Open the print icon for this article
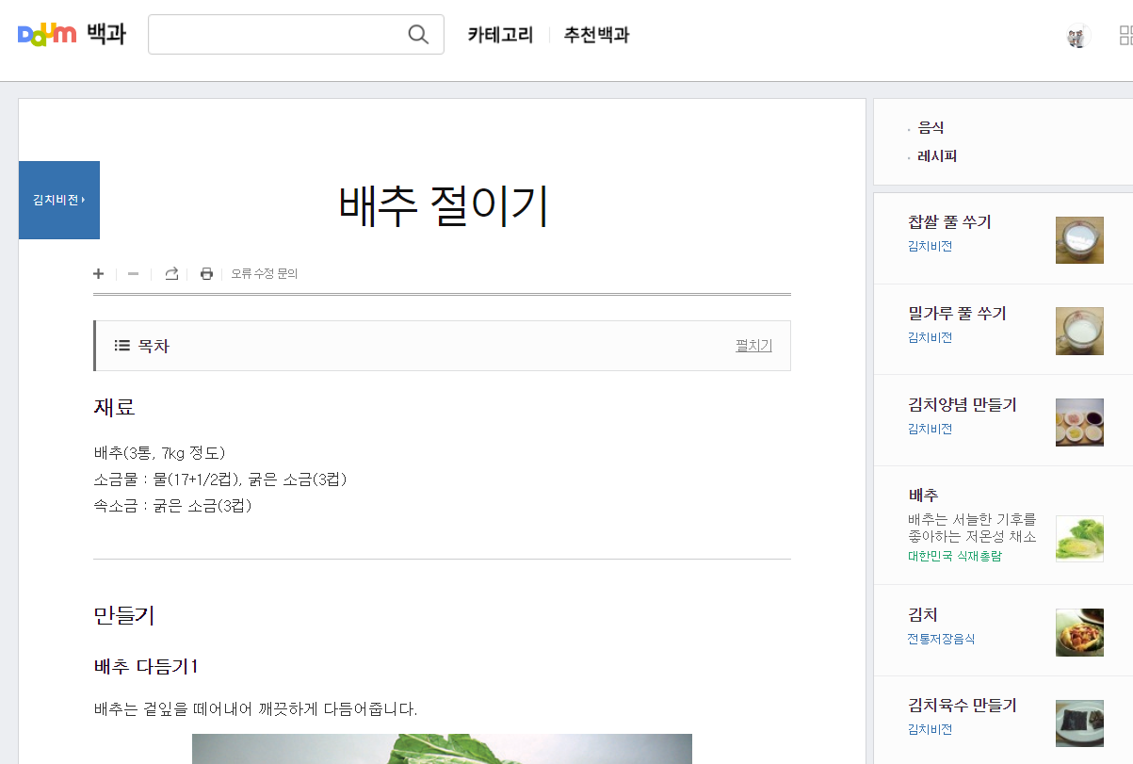The height and width of the screenshot is (764, 1133). click(x=206, y=273)
